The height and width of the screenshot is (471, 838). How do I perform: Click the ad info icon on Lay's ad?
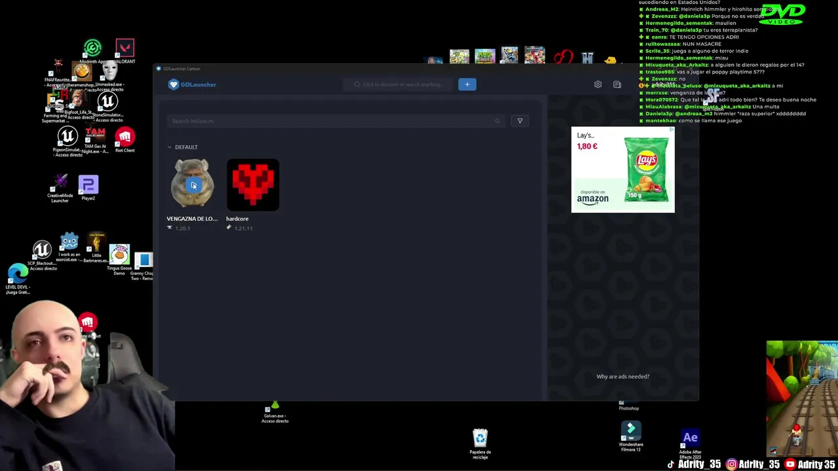pyautogui.click(x=671, y=130)
